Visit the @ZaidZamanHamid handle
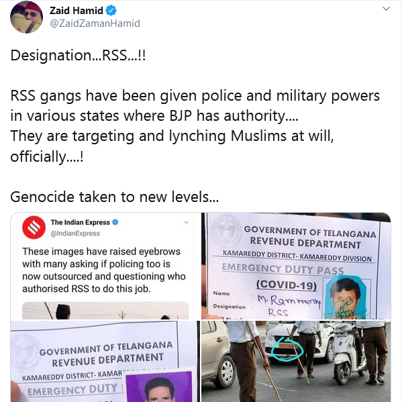The height and width of the screenshot is (402, 402). [95, 23]
